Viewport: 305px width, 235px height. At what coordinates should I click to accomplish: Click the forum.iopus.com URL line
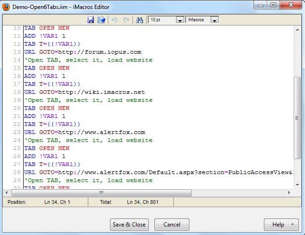(83, 52)
